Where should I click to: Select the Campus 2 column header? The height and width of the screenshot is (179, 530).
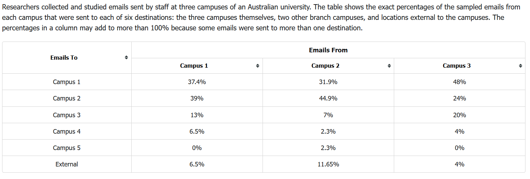coord(325,66)
